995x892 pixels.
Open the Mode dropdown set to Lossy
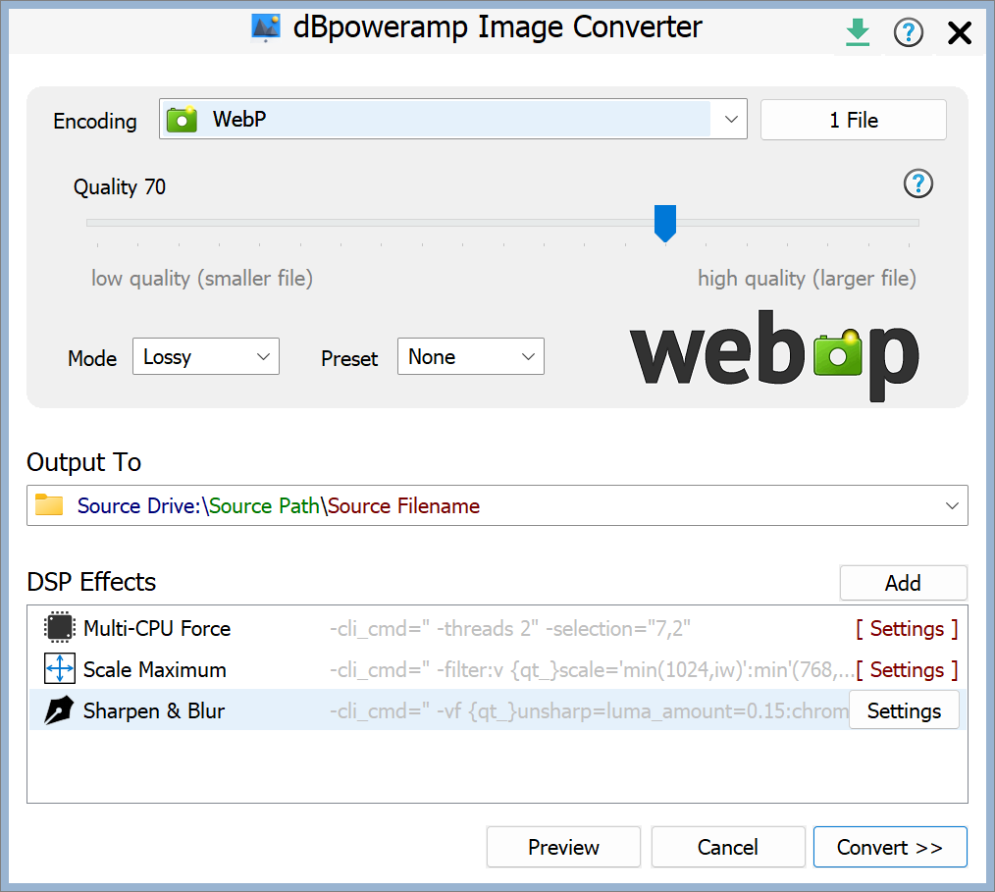pyautogui.click(x=205, y=357)
